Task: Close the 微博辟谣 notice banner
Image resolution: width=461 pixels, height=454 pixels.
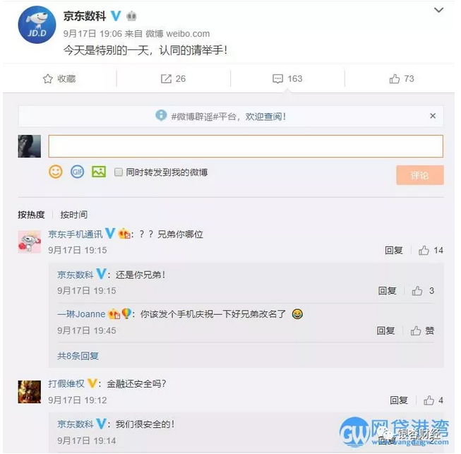Action: [x=433, y=116]
